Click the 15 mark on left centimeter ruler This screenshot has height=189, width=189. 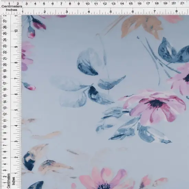5,96
